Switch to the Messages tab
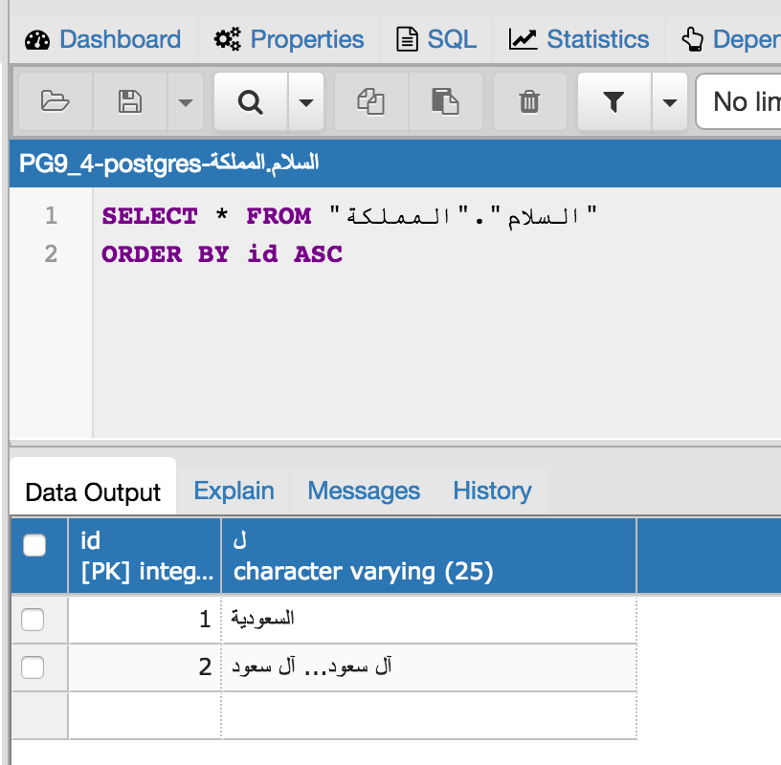Viewport: 781px width, 765px height. [364, 491]
